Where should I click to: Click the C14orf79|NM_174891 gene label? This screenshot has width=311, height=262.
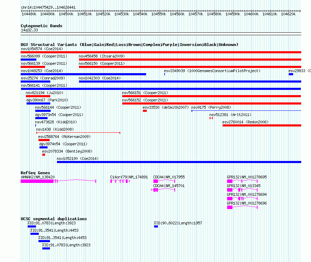tap(129, 177)
